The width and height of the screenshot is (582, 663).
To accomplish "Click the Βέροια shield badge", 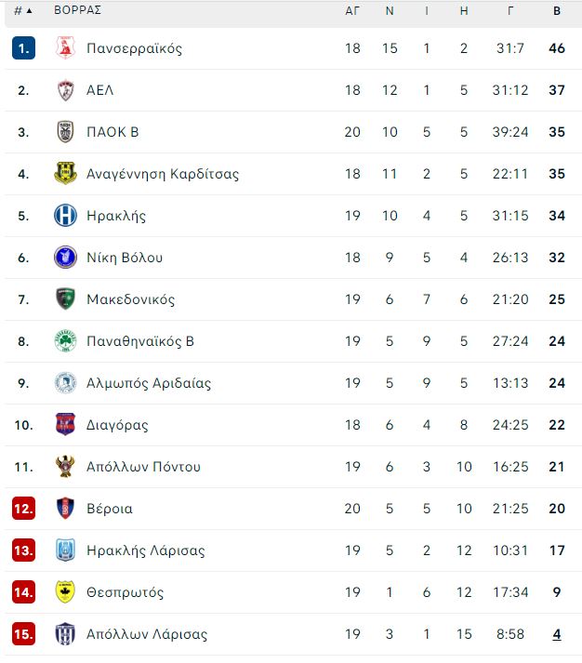I will point(65,509).
